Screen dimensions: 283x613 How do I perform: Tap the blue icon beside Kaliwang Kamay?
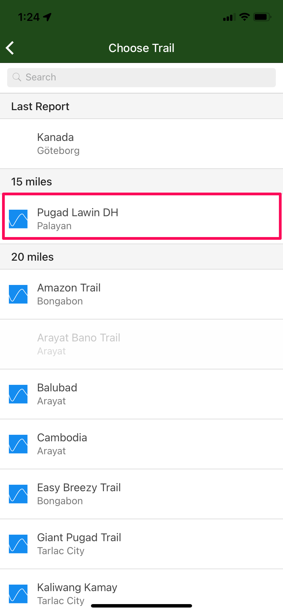pos(18,594)
